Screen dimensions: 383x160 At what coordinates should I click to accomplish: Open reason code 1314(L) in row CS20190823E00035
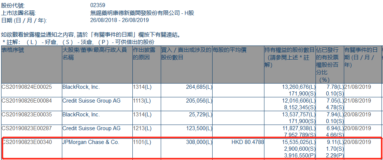click(x=142, y=114)
